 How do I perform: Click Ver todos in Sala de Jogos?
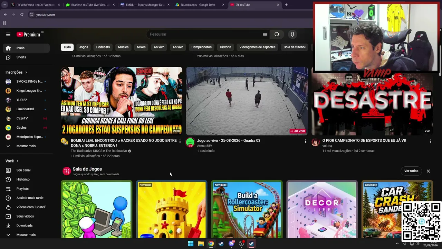(411, 171)
